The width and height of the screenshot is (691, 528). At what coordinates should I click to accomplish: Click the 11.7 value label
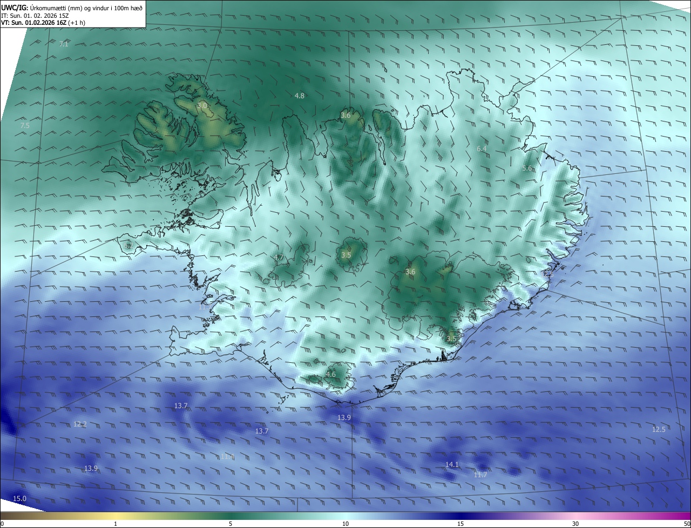pyautogui.click(x=480, y=475)
